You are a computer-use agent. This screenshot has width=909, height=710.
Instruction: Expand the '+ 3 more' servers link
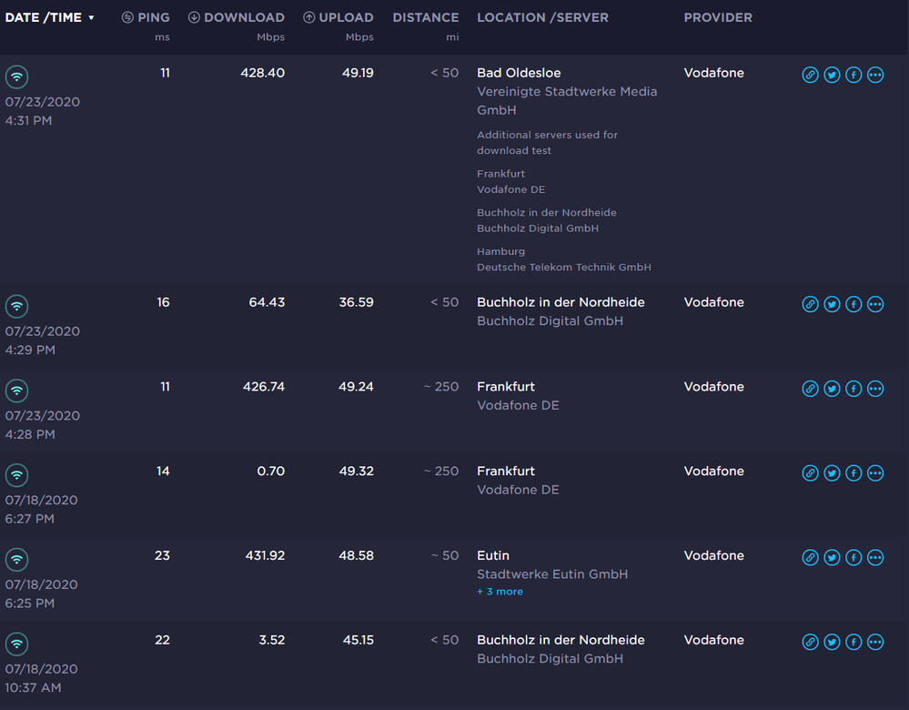coord(500,592)
